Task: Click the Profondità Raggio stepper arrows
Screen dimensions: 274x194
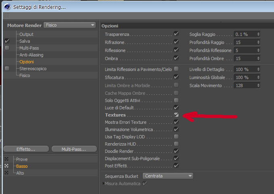Action: pyautogui.click(x=258, y=42)
